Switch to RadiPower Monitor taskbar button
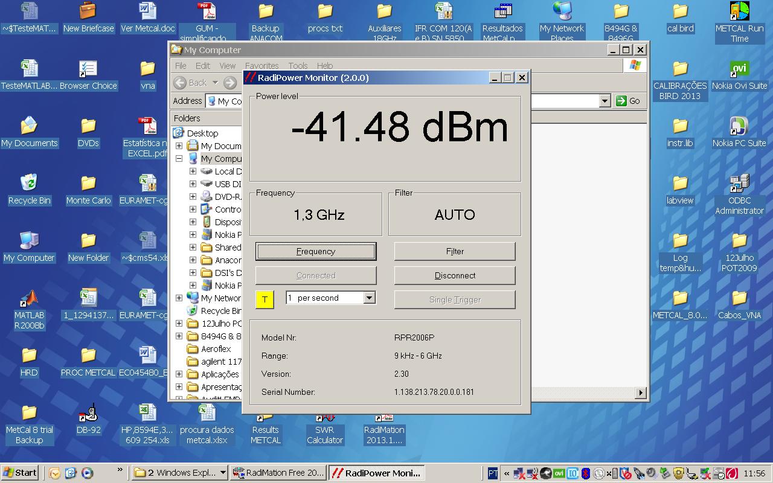 coord(377,473)
